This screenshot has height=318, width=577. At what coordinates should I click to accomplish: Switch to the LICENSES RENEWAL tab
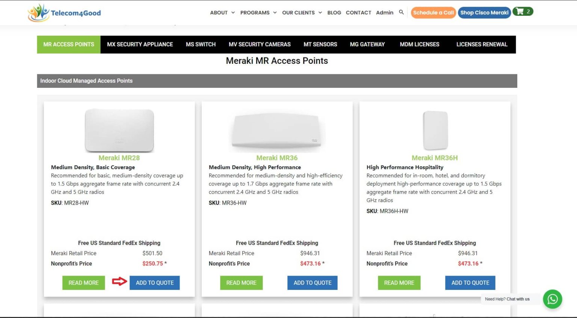pyautogui.click(x=482, y=44)
